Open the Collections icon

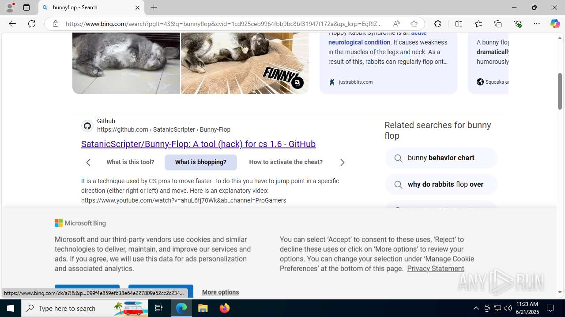pos(498,24)
